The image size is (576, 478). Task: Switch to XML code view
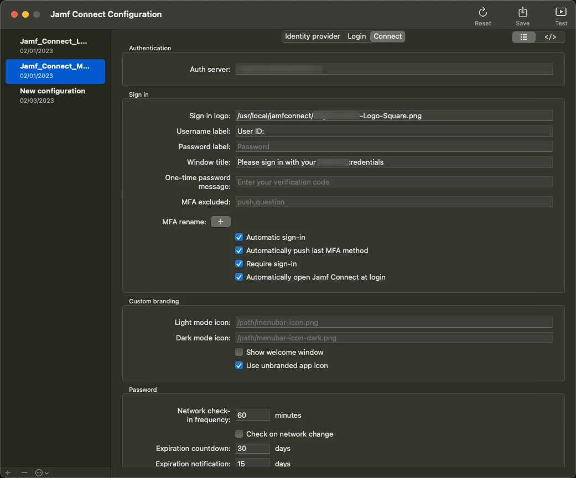(x=550, y=37)
